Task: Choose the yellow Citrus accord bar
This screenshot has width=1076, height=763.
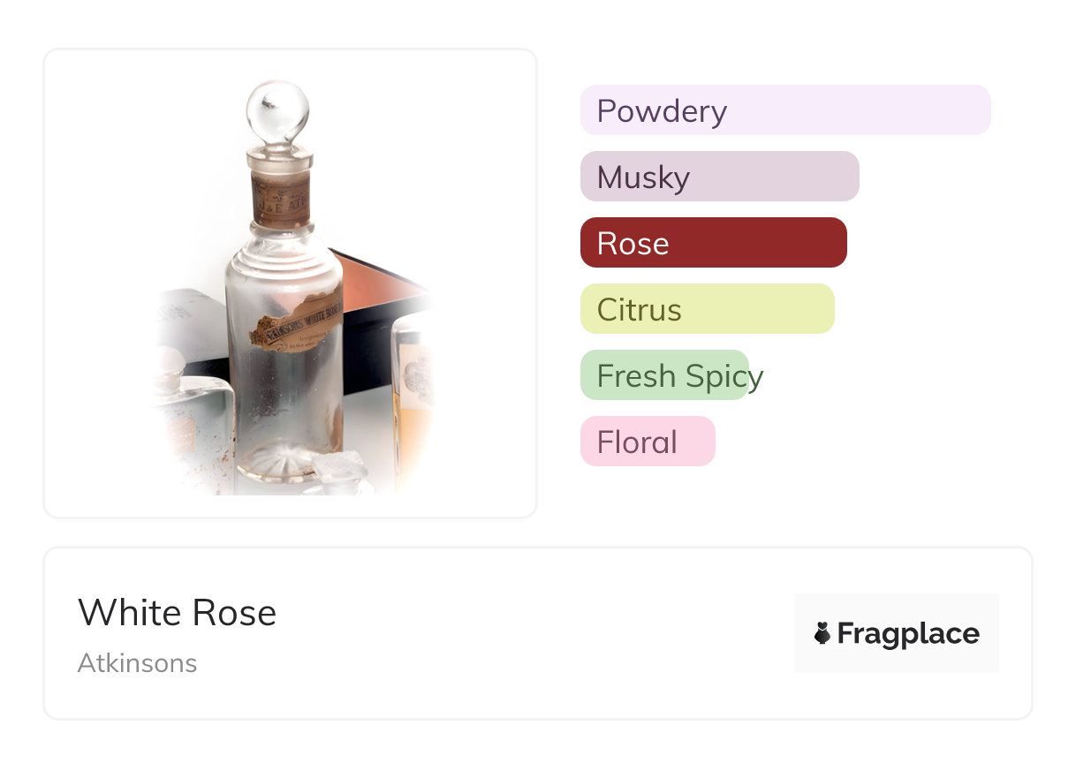Action: 707,309
